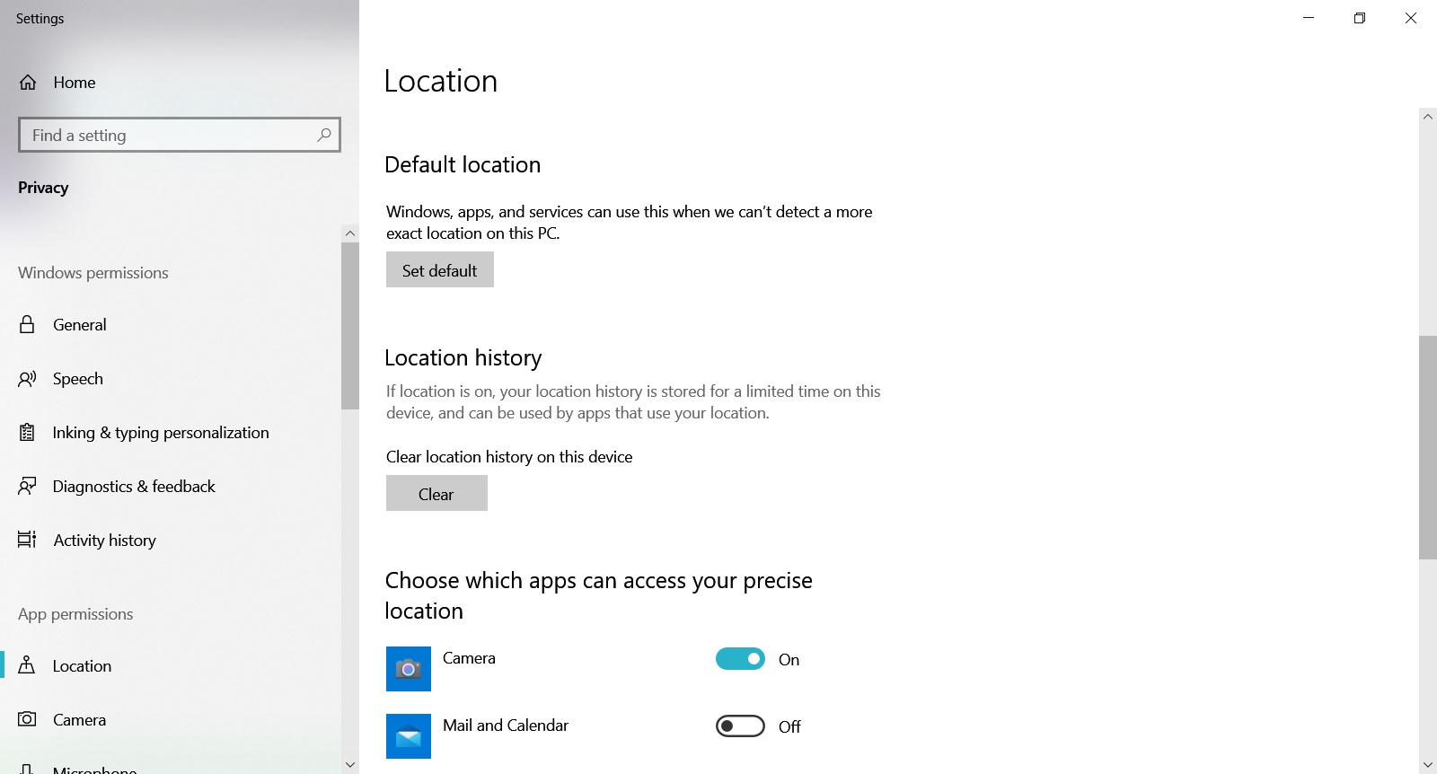
Task: Select Activity history in sidebar
Action: (171, 541)
